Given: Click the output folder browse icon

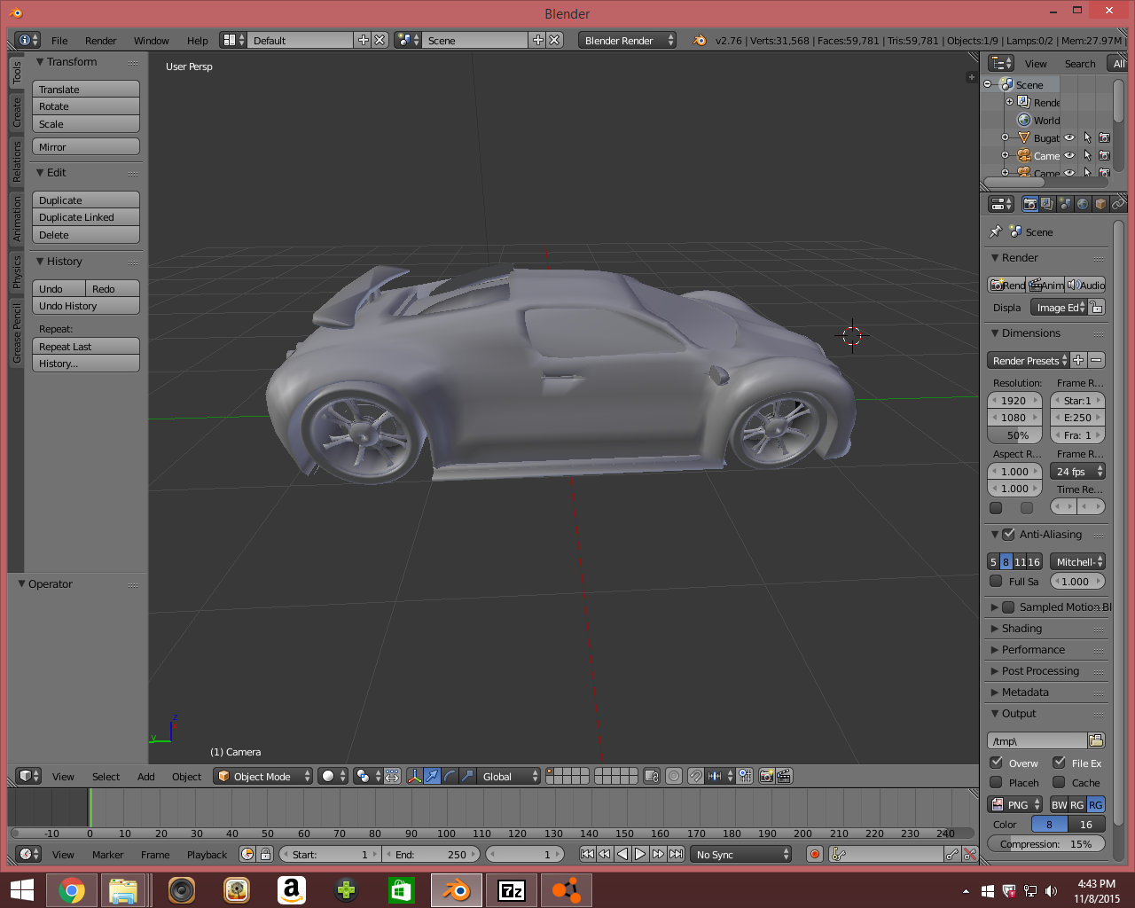Looking at the screenshot, I should (x=1096, y=740).
